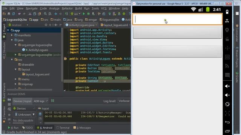Expand the manifests folder
Image resolution: width=241 pixels, height=135 pixels.
pos(12,35)
